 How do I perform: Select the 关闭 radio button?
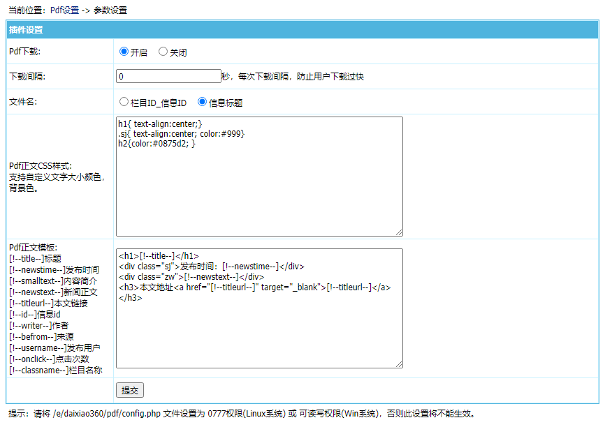click(163, 52)
